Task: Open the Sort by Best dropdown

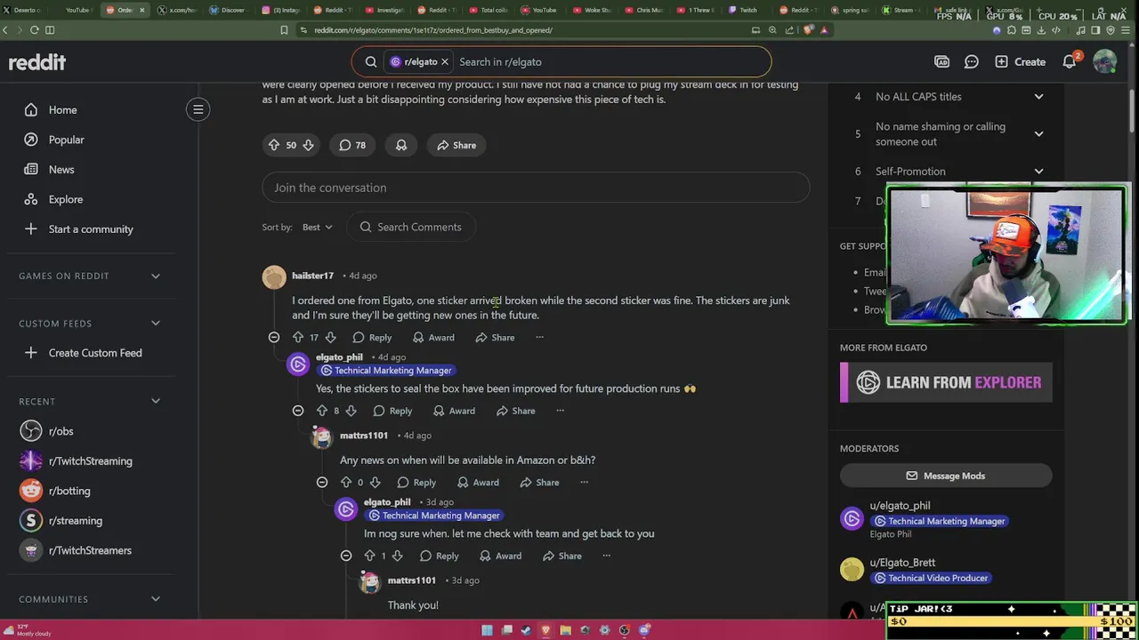Action: (x=317, y=227)
